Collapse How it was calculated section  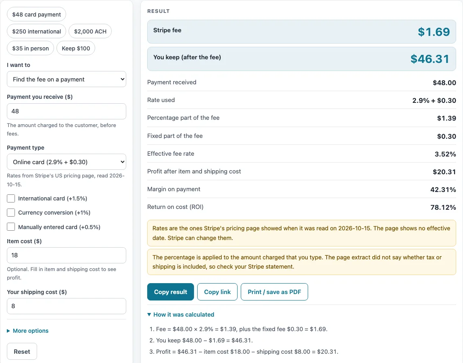click(181, 315)
